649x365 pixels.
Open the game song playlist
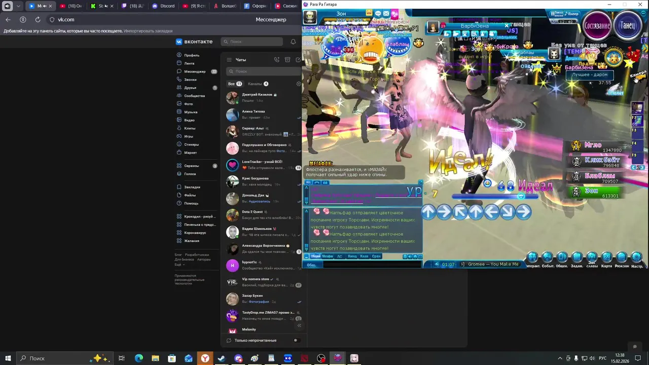462,264
